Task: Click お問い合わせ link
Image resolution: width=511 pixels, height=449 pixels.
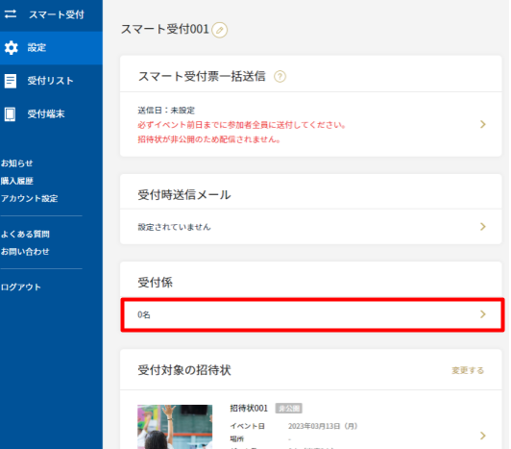Action: click(x=25, y=252)
